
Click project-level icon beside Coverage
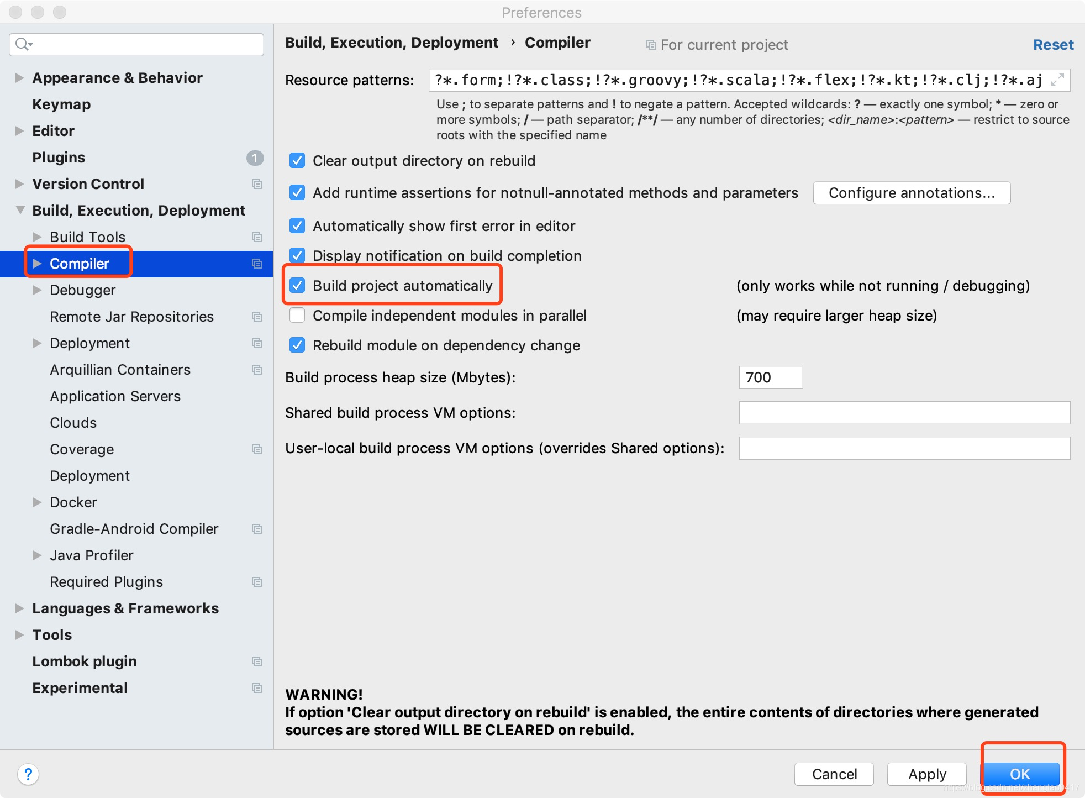coord(257,449)
